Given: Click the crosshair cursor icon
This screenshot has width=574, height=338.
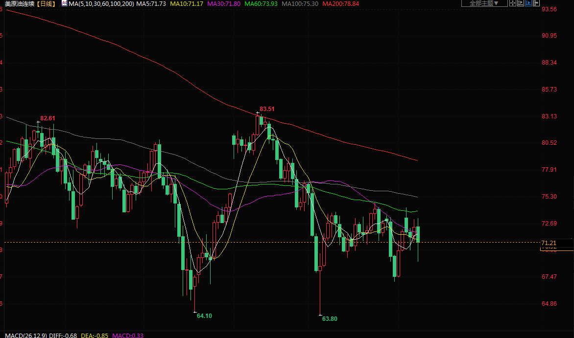Looking at the screenshot, I should pos(512,3).
